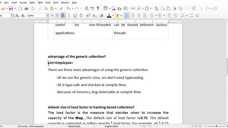Insert a text box
228x128 pixels.
(126, 9)
